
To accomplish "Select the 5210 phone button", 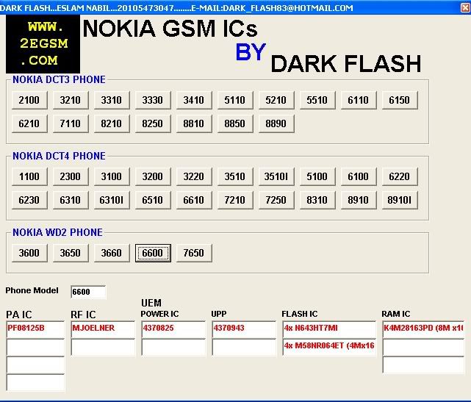I will coord(276,100).
